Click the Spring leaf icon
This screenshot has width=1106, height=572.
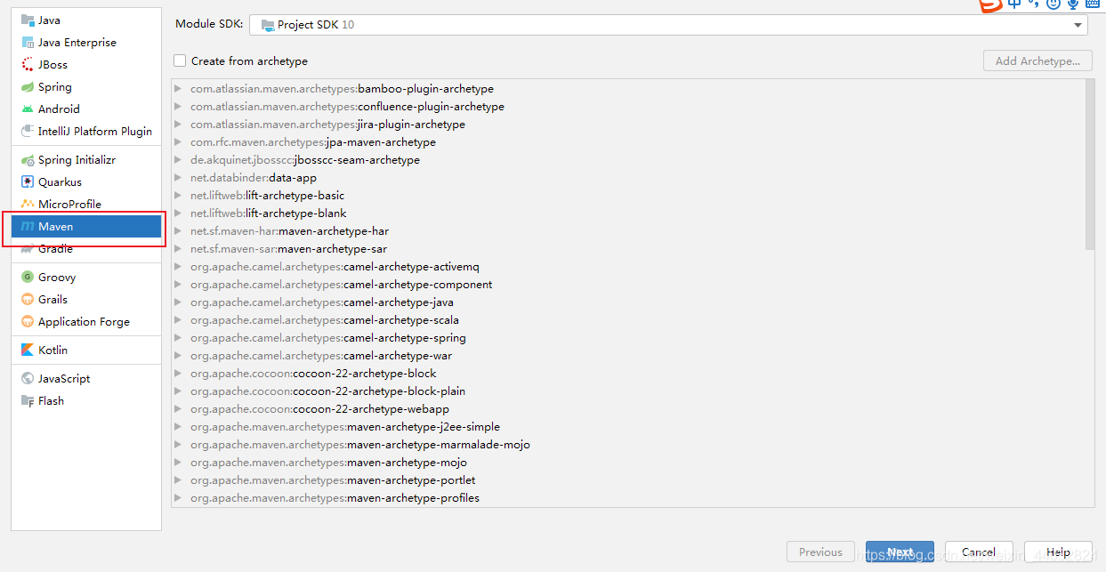(28, 86)
